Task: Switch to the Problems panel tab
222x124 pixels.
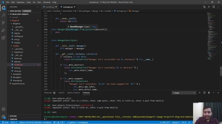Action: 50,93
